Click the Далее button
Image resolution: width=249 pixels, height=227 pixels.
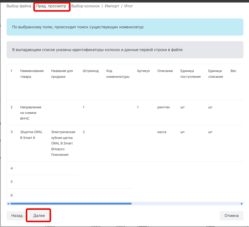pos(39,216)
